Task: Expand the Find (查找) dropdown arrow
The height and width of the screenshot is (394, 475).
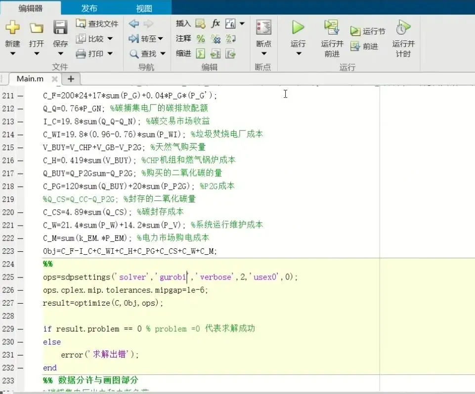Action: point(163,53)
